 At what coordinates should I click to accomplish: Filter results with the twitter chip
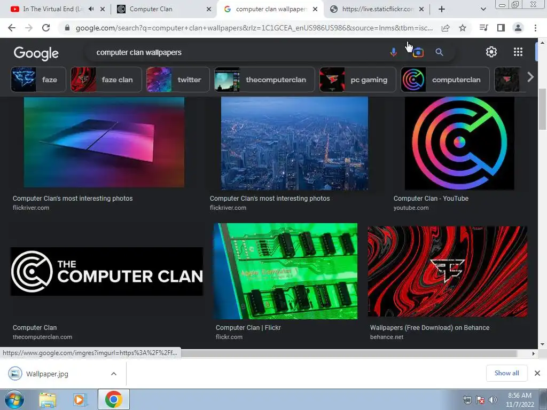pyautogui.click(x=178, y=80)
